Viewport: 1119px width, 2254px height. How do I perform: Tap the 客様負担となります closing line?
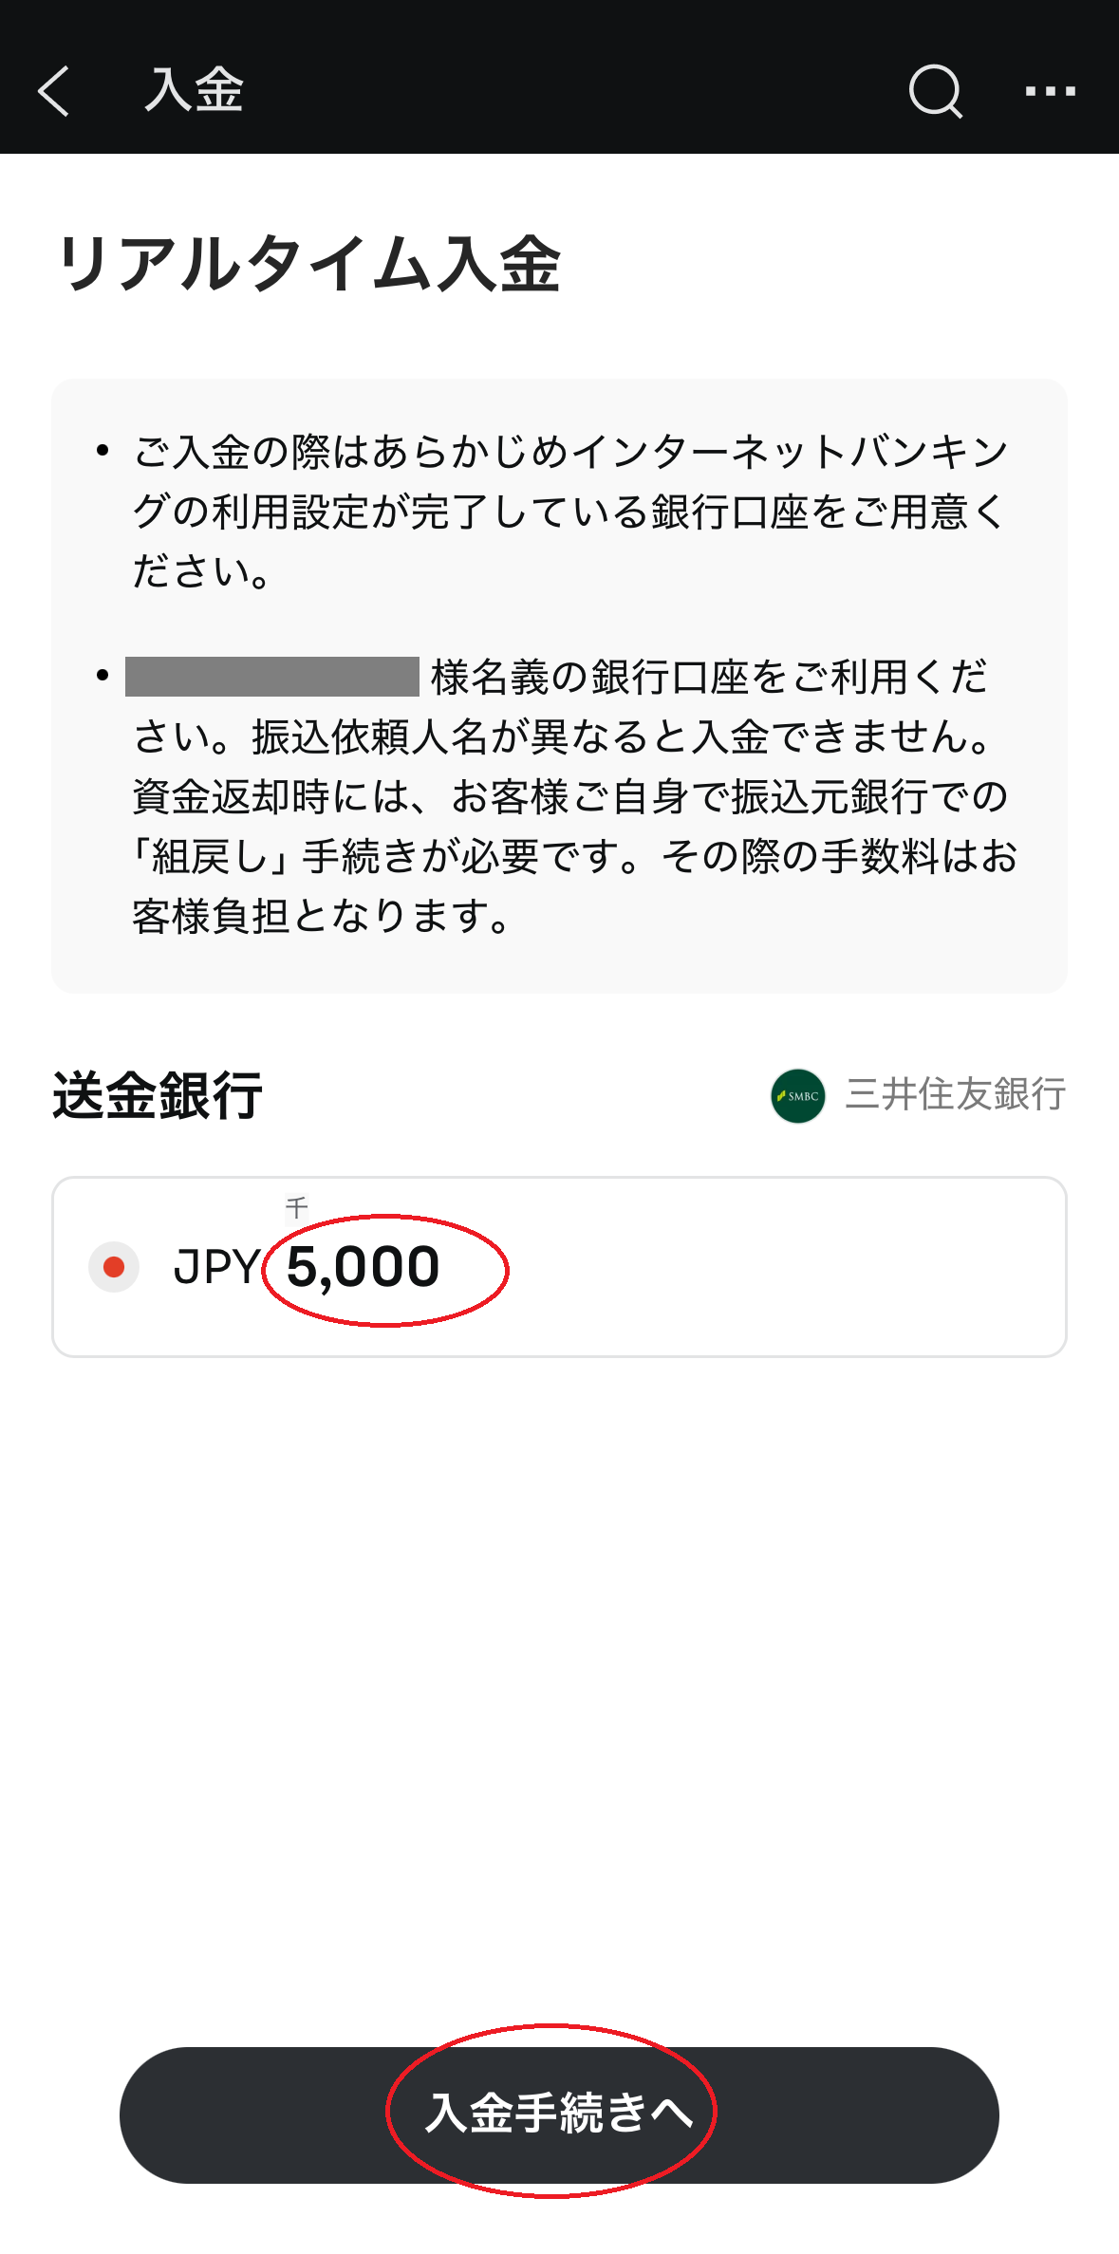(323, 917)
